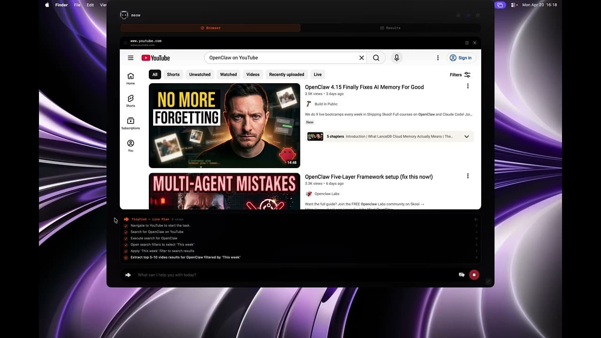The height and width of the screenshot is (338, 601).
Task: Select the Unwatched filter chip
Action: (200, 74)
